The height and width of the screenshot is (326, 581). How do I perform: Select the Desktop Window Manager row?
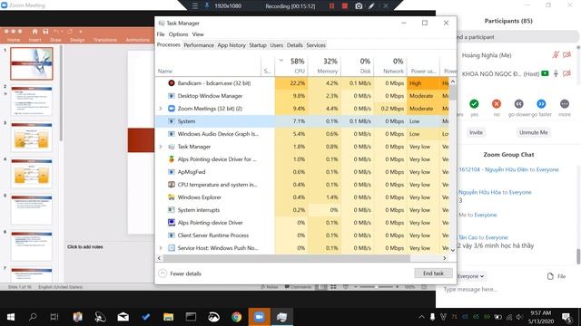(302, 96)
